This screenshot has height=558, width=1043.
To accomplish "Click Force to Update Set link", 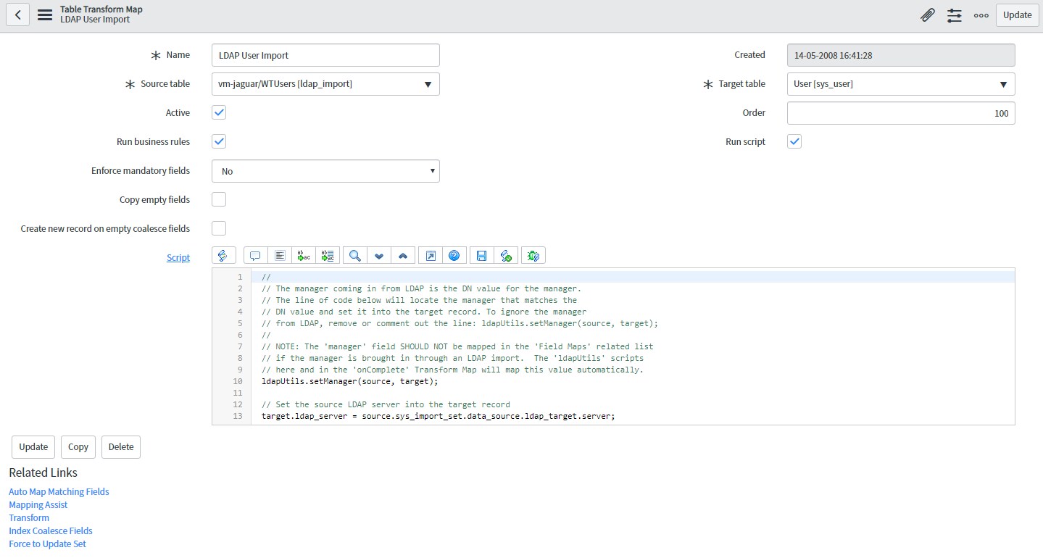I will pos(47,544).
